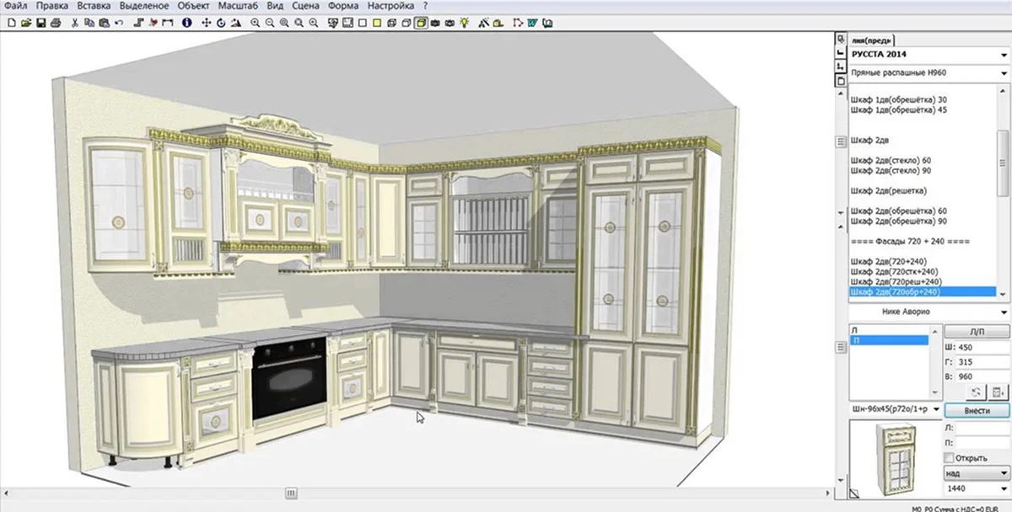Click the Undo arrow icon
1012x512 pixels.
119,23
